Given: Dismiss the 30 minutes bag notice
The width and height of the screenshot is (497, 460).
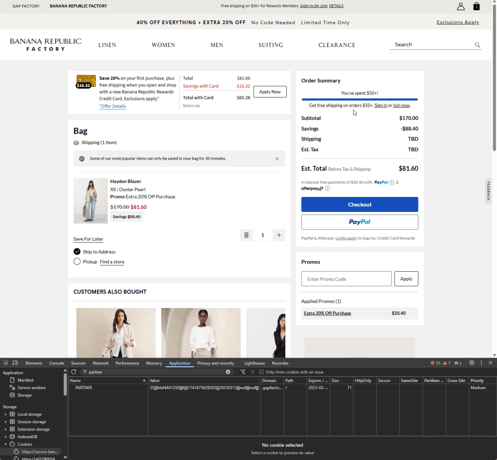Looking at the screenshot, I should pos(277,159).
